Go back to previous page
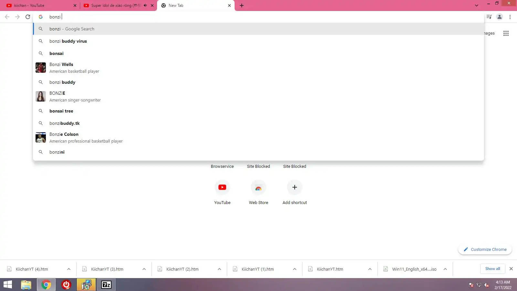The image size is (517, 291). 7,17
